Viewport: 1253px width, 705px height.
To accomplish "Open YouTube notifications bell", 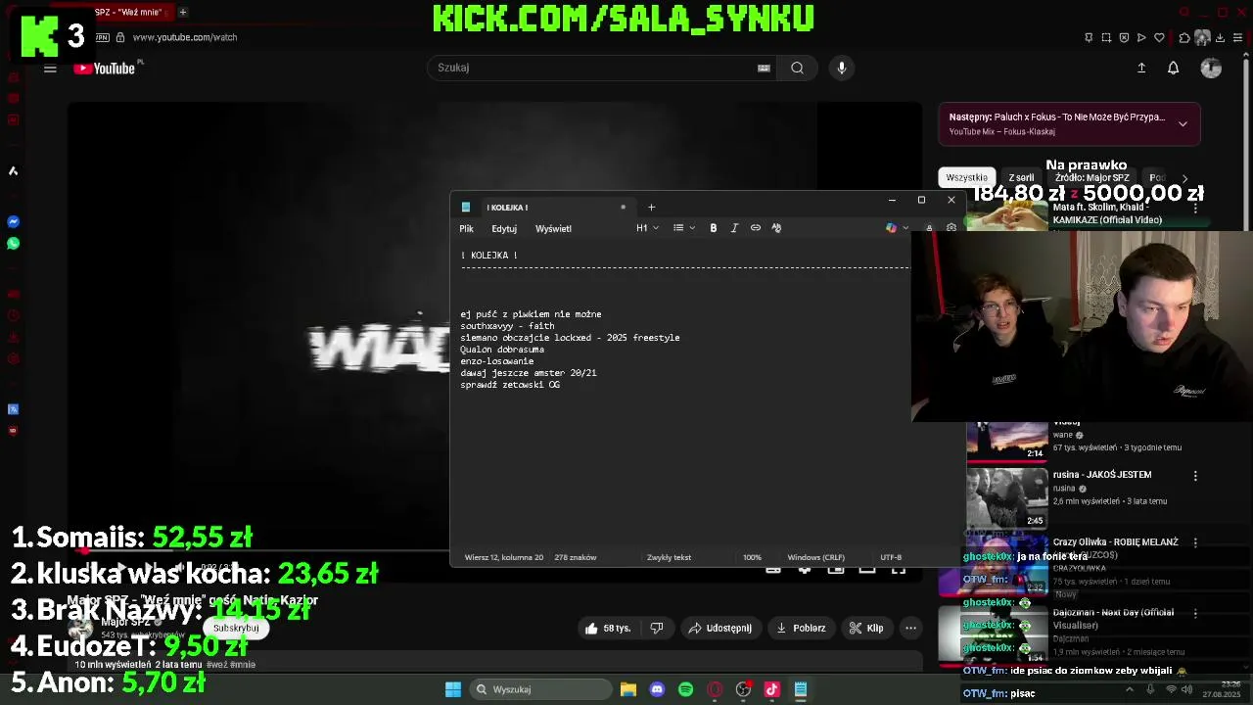I will (x=1173, y=68).
